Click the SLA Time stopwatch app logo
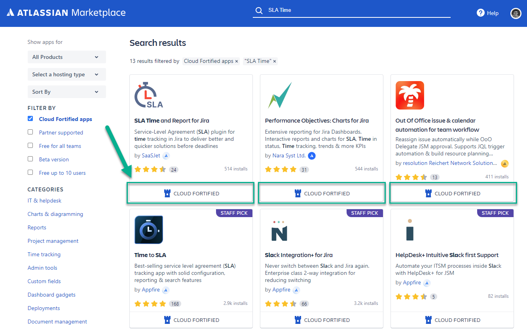This screenshot has width=527, height=331. tap(149, 95)
